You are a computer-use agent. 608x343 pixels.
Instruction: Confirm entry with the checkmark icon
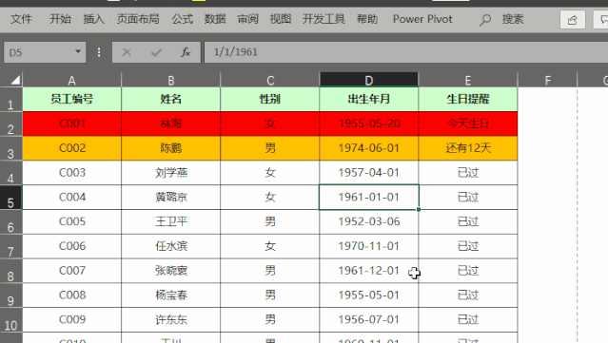click(156, 52)
